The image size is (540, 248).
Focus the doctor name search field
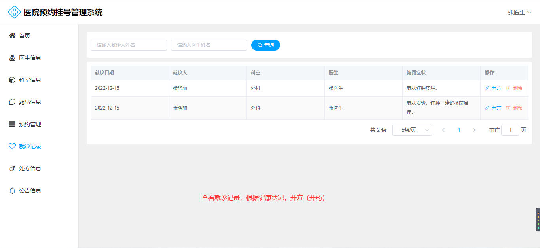[x=209, y=45]
